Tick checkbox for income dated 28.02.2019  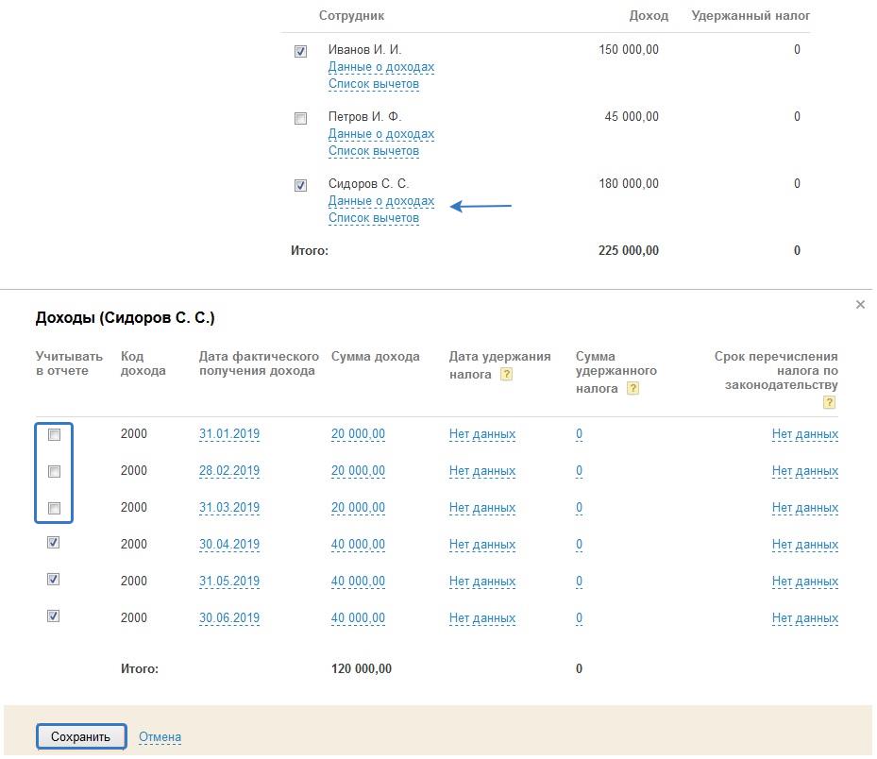pos(54,472)
